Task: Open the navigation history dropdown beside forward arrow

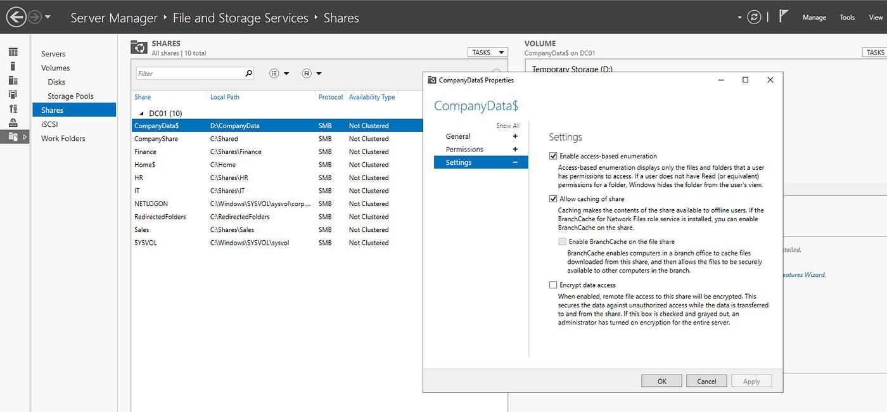Action: [x=48, y=18]
